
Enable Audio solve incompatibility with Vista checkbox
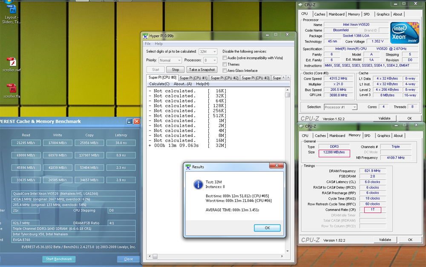[x=225, y=58]
